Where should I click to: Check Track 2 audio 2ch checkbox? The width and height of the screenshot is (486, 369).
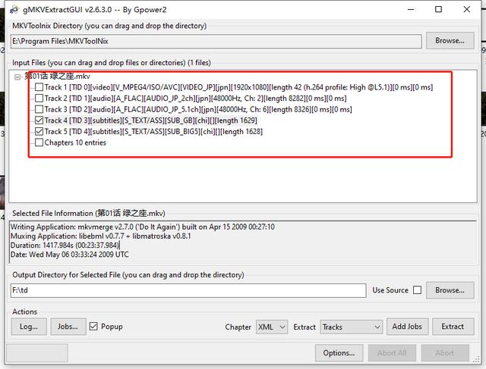tap(39, 99)
